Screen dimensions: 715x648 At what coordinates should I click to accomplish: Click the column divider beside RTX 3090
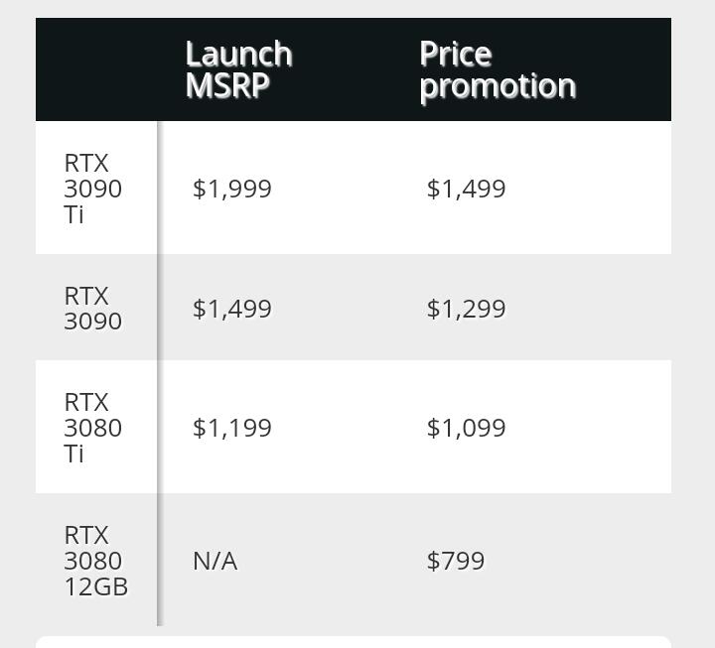click(x=158, y=309)
